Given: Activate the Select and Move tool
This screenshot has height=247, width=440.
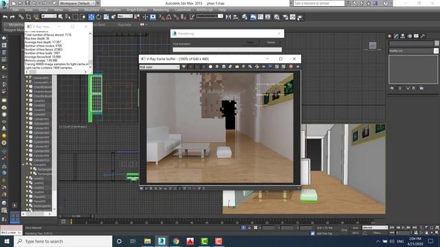Looking at the screenshot, I should [x=91, y=17].
